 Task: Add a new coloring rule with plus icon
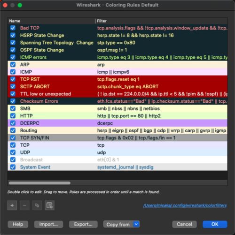click(x=12, y=205)
